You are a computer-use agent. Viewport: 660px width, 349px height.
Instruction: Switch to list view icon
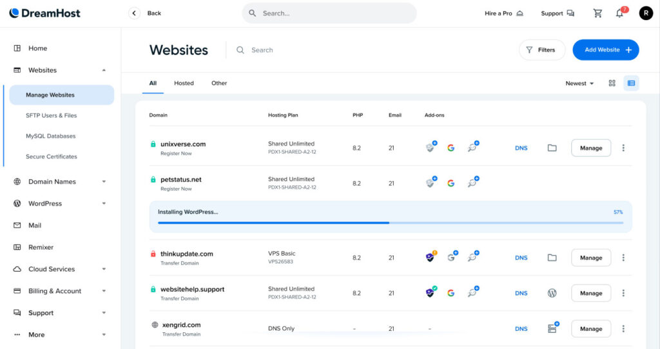coord(631,83)
